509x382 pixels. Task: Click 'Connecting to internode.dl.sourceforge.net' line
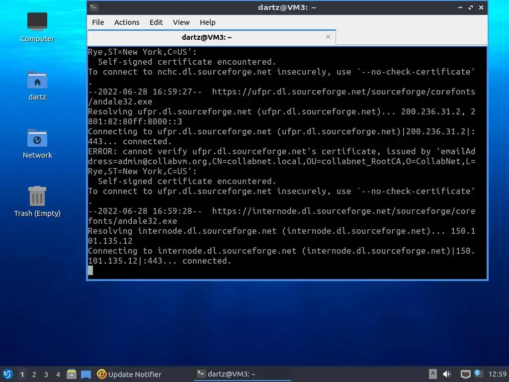(282, 251)
